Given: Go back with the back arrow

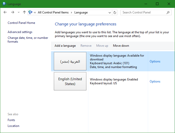Looking at the screenshot, I should 5,12.
